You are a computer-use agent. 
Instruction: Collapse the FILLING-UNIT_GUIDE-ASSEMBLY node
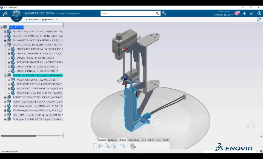click(x=5, y=45)
